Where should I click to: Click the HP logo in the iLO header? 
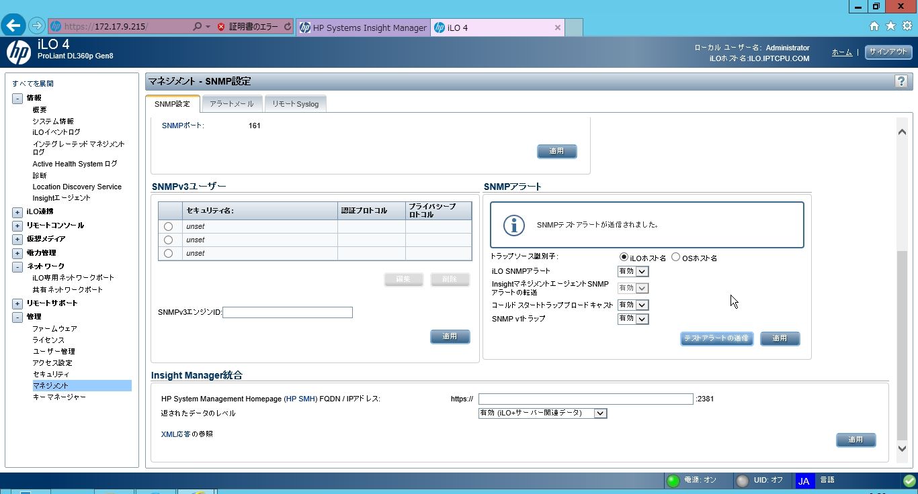pos(18,52)
